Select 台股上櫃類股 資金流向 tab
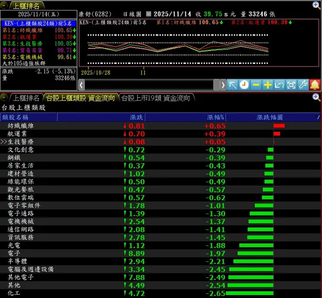This screenshot has width=322, height=298. 80,98
